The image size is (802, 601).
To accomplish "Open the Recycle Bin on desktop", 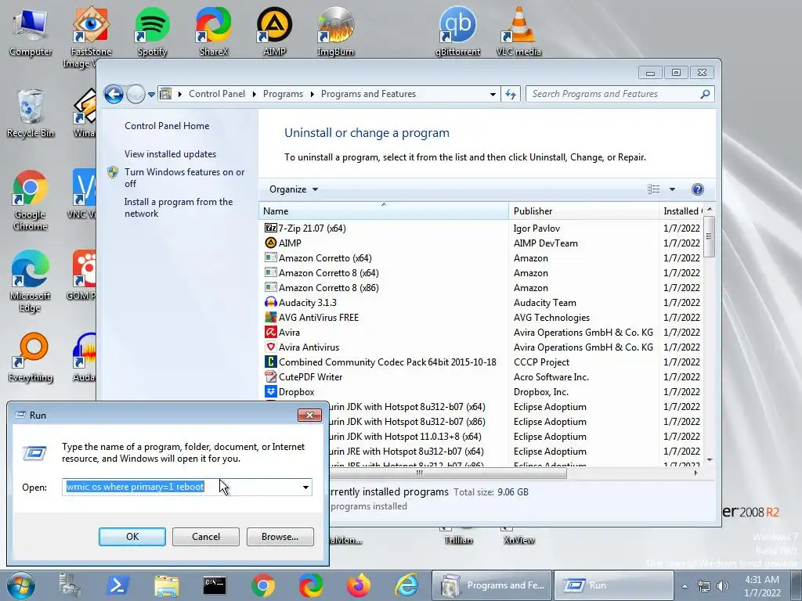I will (31, 113).
